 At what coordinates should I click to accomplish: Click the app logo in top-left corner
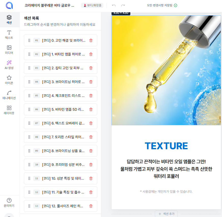coord(9,5)
